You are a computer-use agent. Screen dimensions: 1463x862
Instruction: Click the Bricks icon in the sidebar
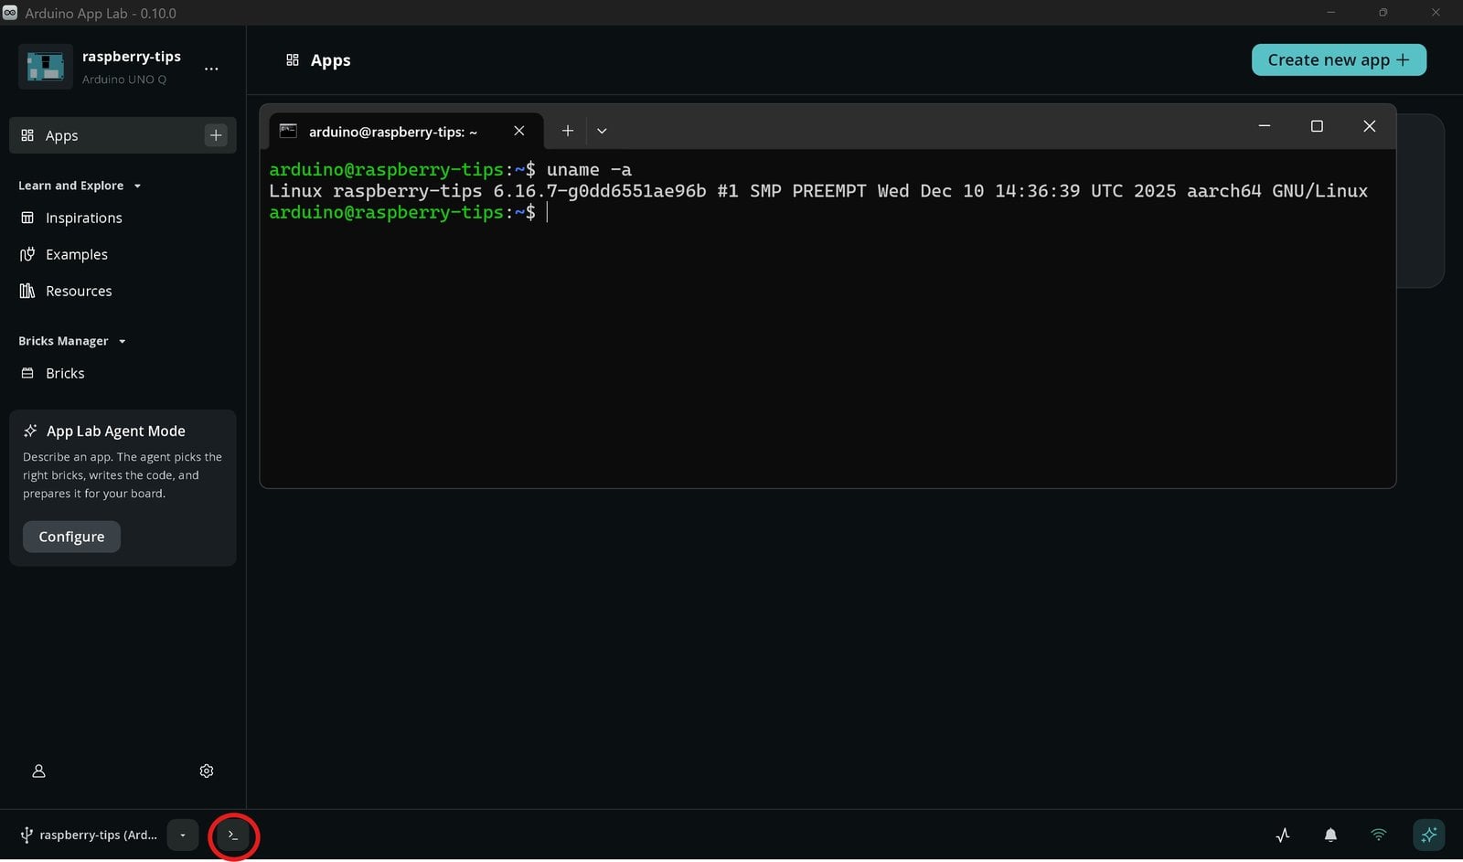tap(27, 373)
